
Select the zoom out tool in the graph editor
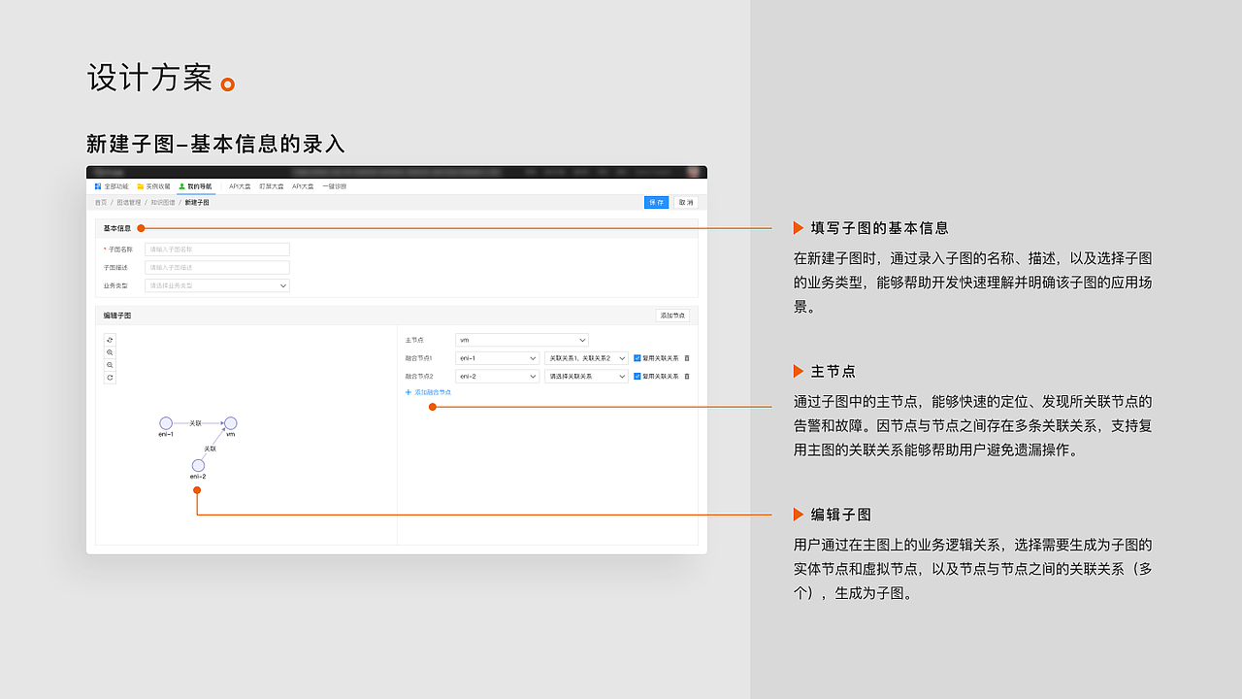(110, 365)
